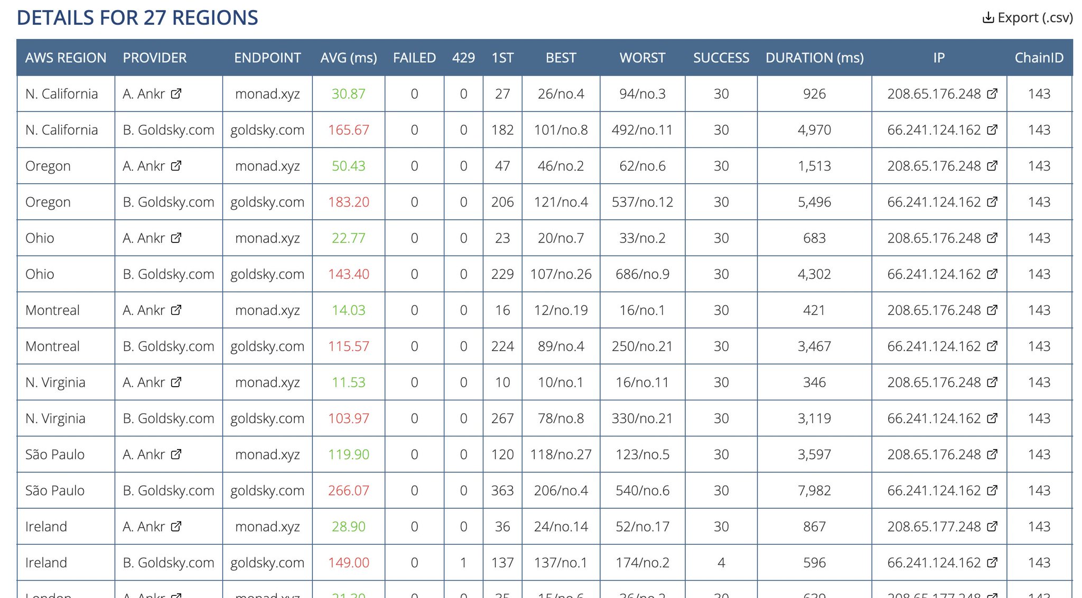Open the external link icon for IP in the Ireland Ankr row

pyautogui.click(x=992, y=526)
